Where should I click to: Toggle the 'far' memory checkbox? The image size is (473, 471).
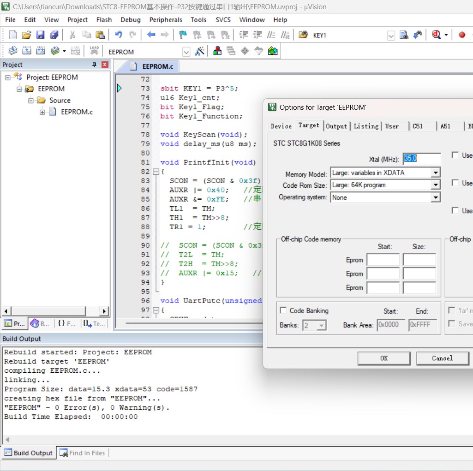click(x=452, y=310)
